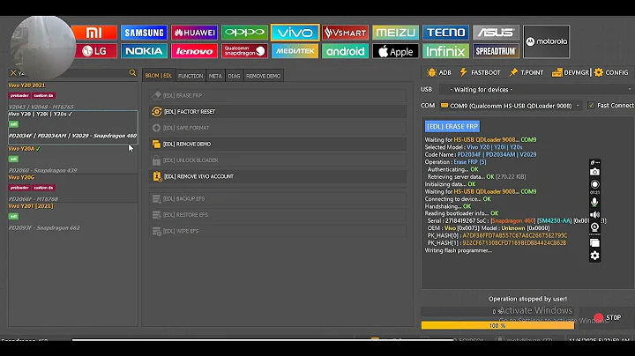
Task: Select the Android brand logo
Action: 345,51
